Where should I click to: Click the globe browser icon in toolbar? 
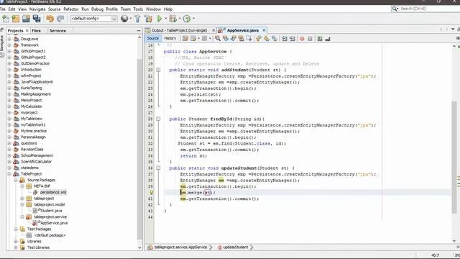point(124,19)
